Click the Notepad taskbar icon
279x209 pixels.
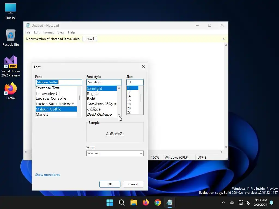pos(169,202)
